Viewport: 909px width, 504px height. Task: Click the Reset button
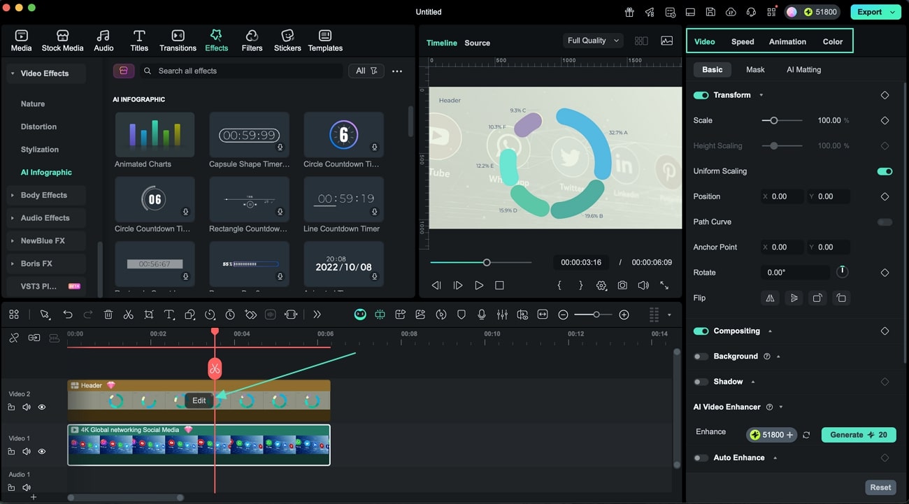coord(880,487)
